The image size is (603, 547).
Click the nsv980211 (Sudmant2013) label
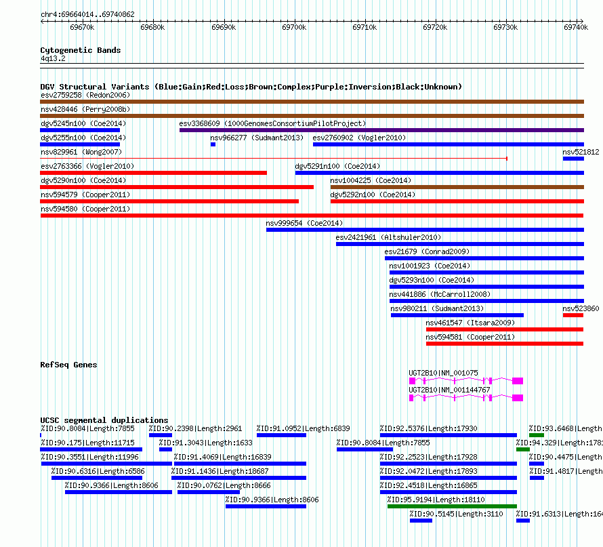(437, 308)
